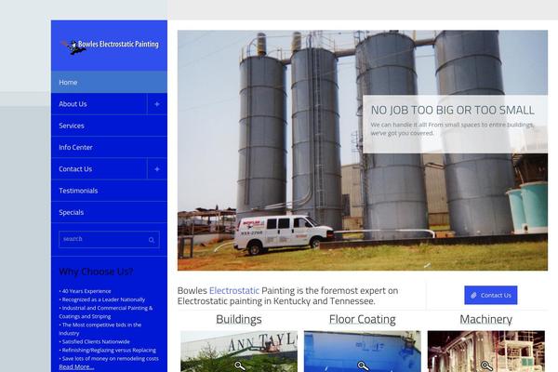Click the Bowles Electrostatic Painting logo
Viewport: 558px width, 372px height.
point(110,46)
